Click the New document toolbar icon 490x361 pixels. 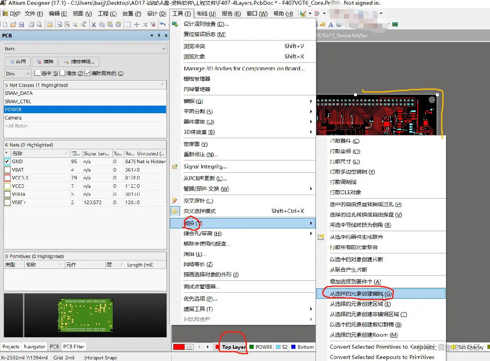pos(5,25)
